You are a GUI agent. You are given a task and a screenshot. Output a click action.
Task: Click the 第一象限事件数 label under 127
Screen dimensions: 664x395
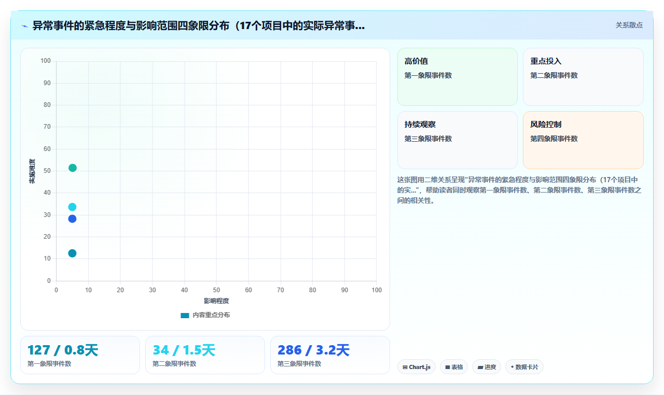point(49,364)
